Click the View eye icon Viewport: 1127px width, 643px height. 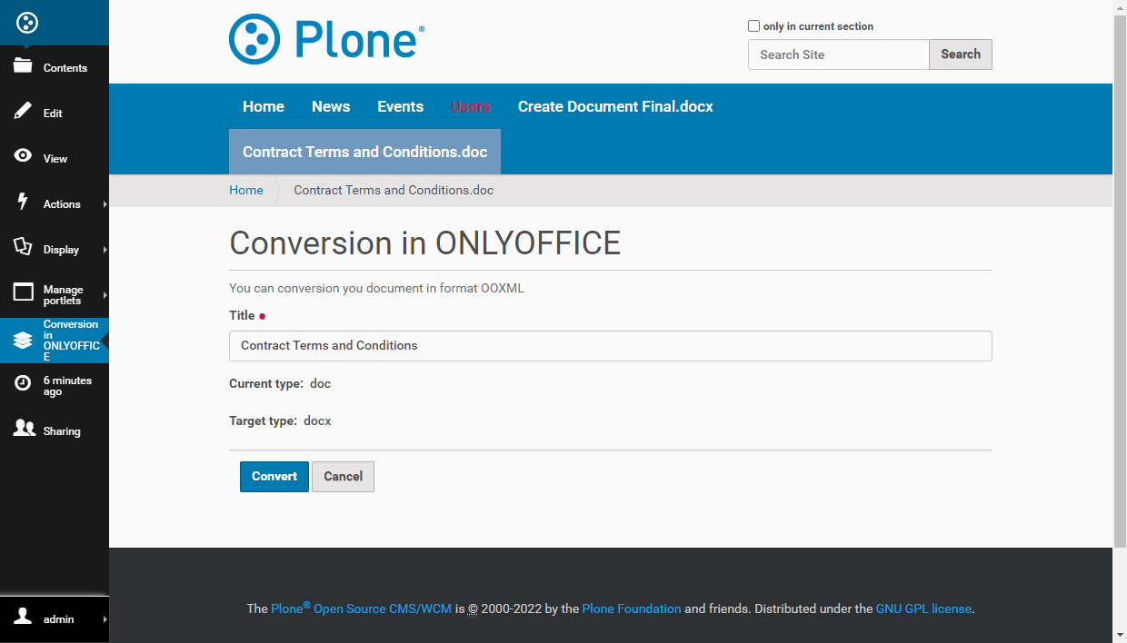(x=24, y=156)
